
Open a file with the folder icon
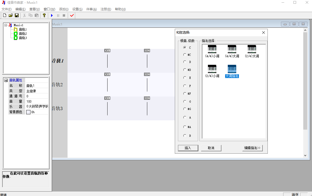coord(11,15)
